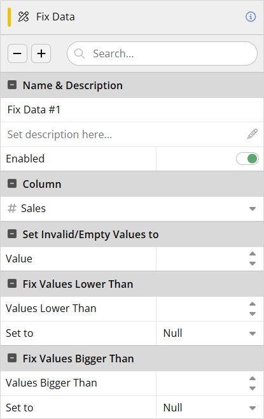Click the Fix Data #1 name field
Viewport: 264px width, 419px height.
tap(132, 110)
